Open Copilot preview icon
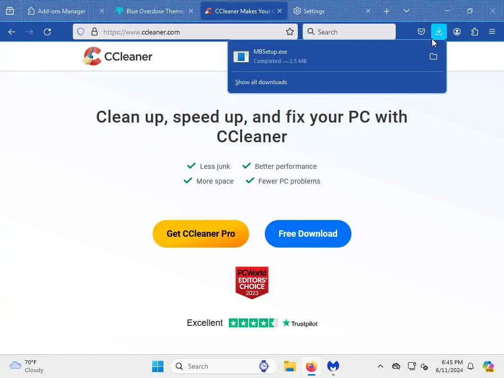 pyautogui.click(x=488, y=366)
